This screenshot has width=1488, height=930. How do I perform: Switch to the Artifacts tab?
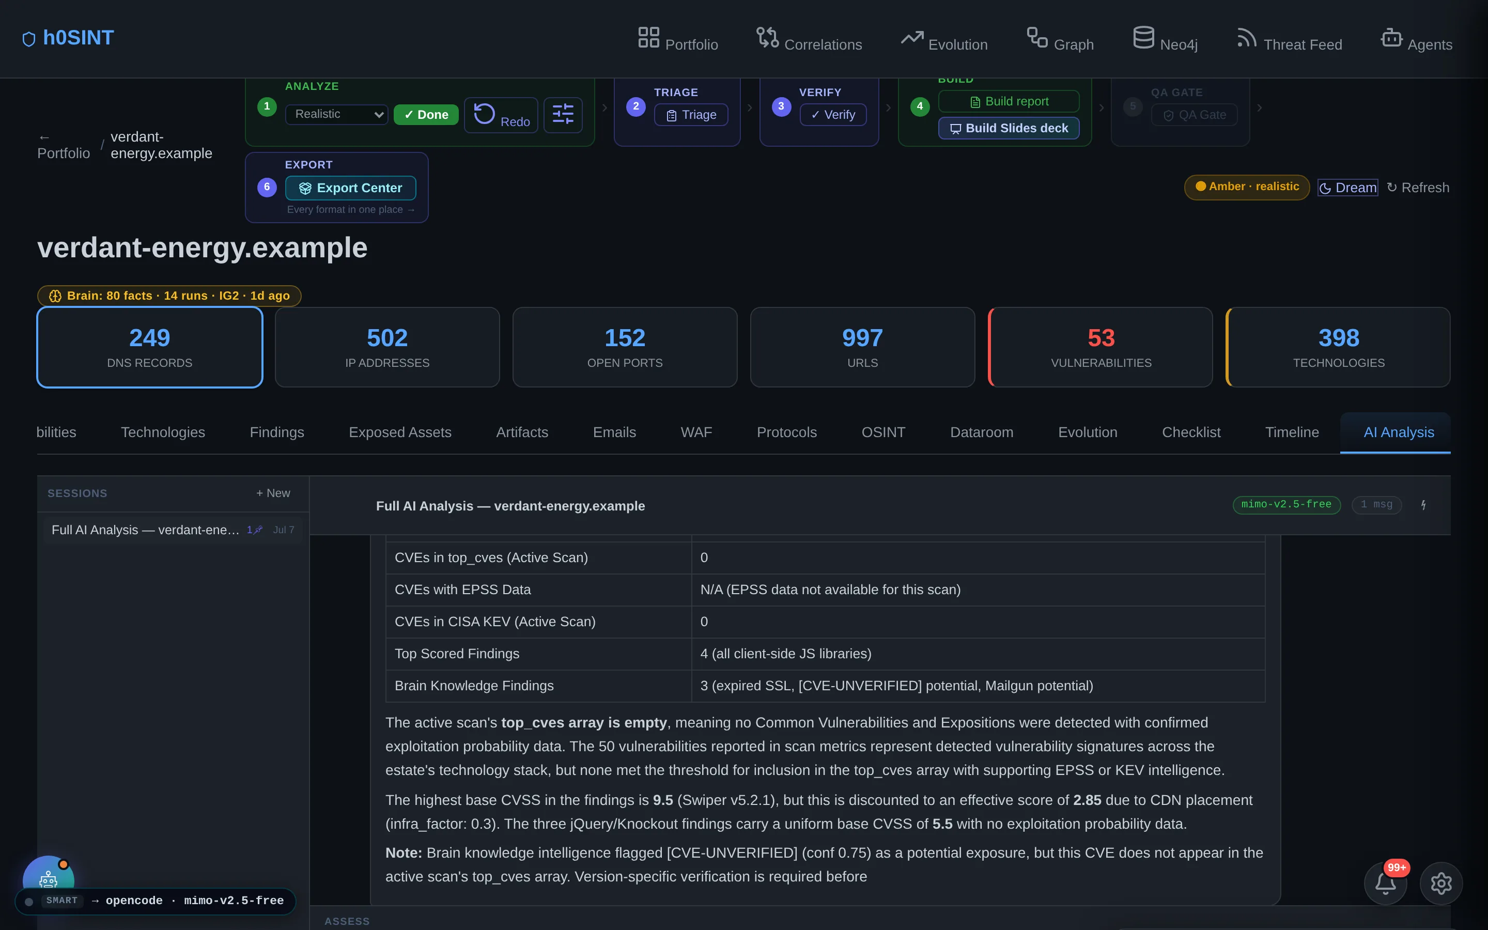tap(522, 432)
